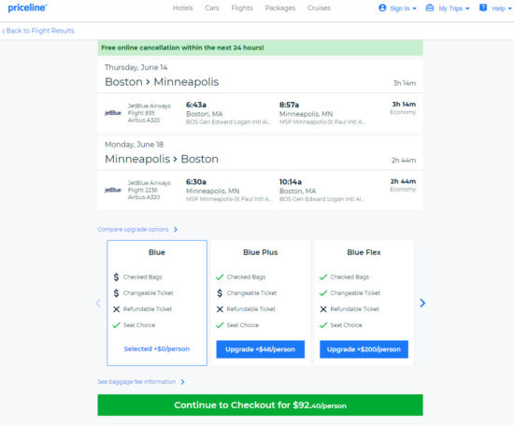Screen dimensions: 514x426
Task: Click 10:14a arrival time
Action: click(x=291, y=182)
